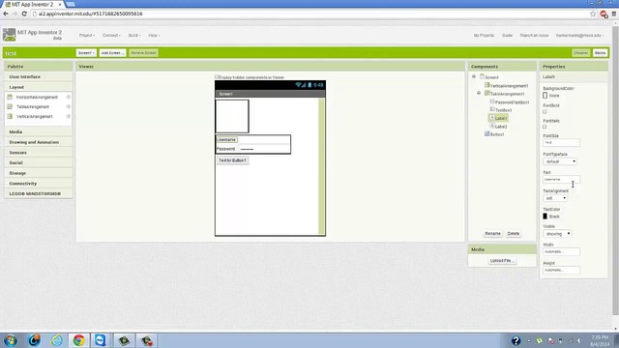Expand the Drawing and Animation palette section
This screenshot has height=348, width=619.
39,142
